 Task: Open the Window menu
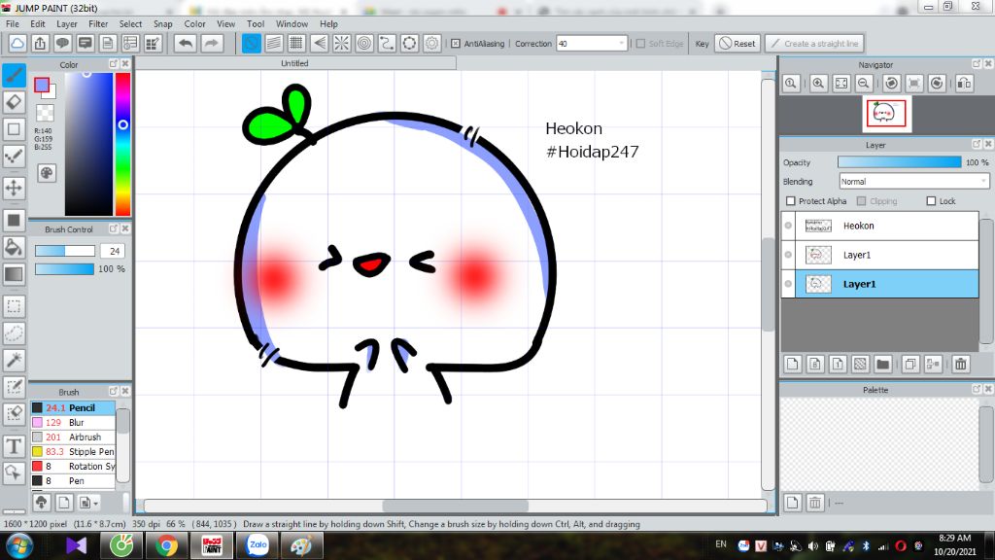pos(292,23)
